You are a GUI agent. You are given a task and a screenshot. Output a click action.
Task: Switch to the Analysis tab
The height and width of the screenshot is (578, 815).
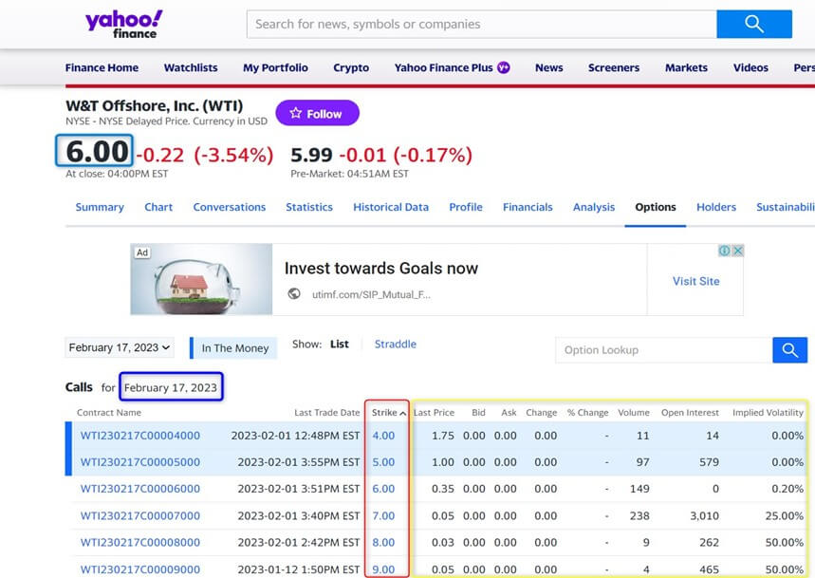[x=594, y=207]
